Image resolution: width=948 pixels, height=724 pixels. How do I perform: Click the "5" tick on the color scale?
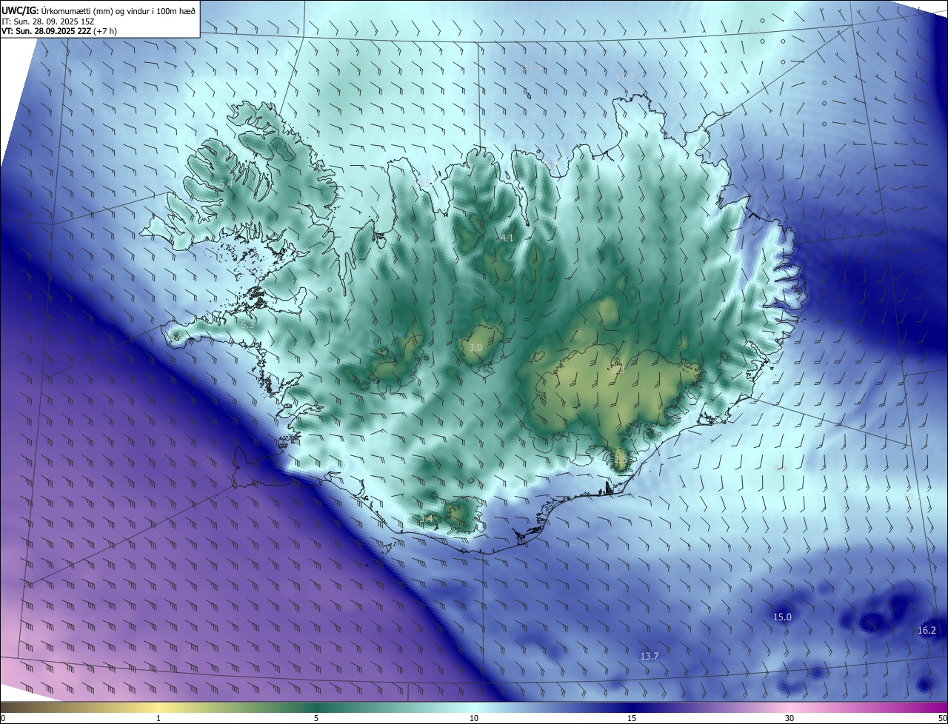pos(316,718)
